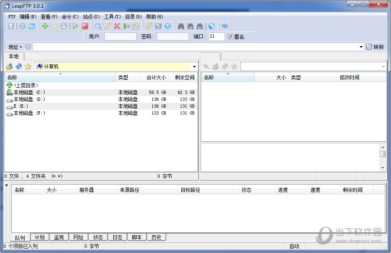Switch to the 历史 tab
The image size is (391, 253).
pos(156,237)
